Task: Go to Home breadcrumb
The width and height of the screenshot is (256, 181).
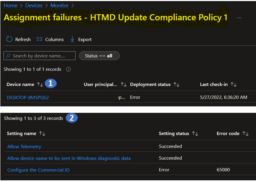Action: point(10,5)
